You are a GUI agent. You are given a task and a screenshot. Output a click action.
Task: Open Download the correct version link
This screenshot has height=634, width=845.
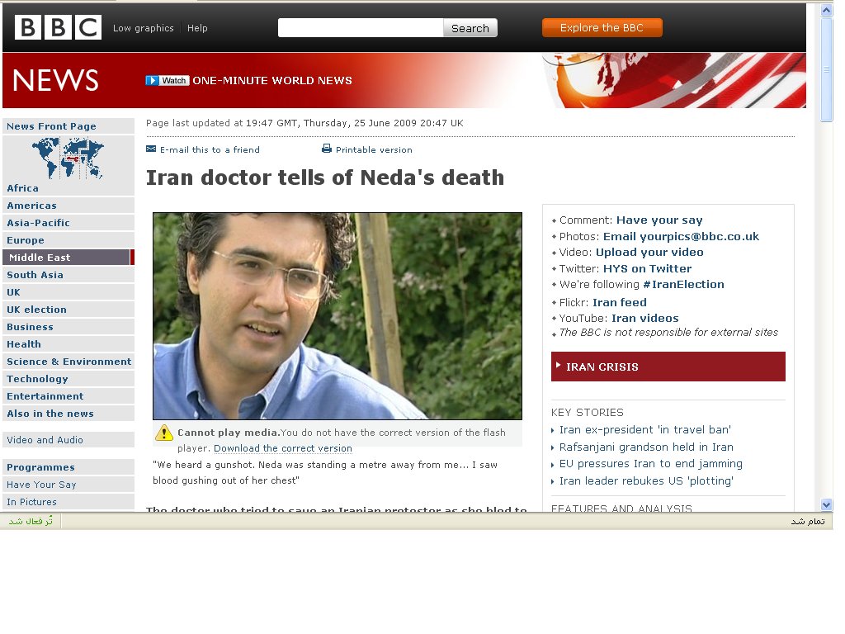[282, 448]
